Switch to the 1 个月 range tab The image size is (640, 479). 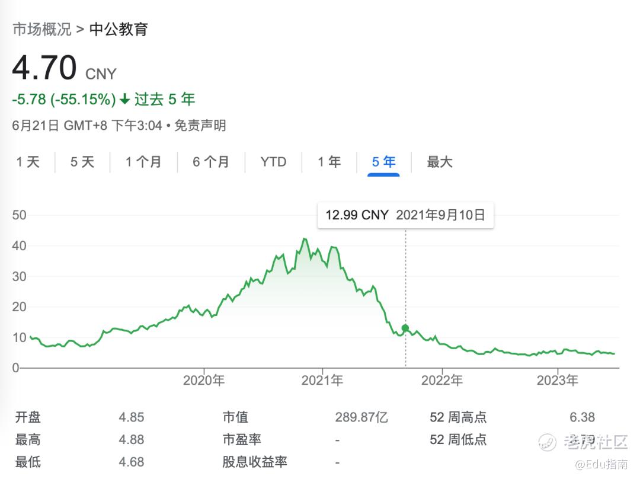coord(143,162)
